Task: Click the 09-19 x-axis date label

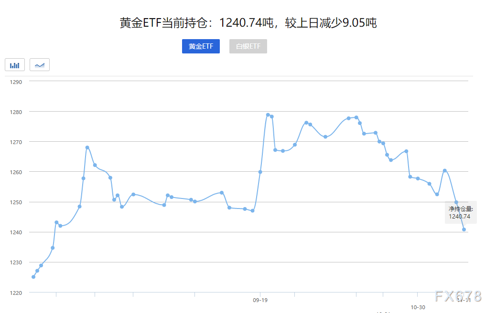Action: (x=260, y=301)
